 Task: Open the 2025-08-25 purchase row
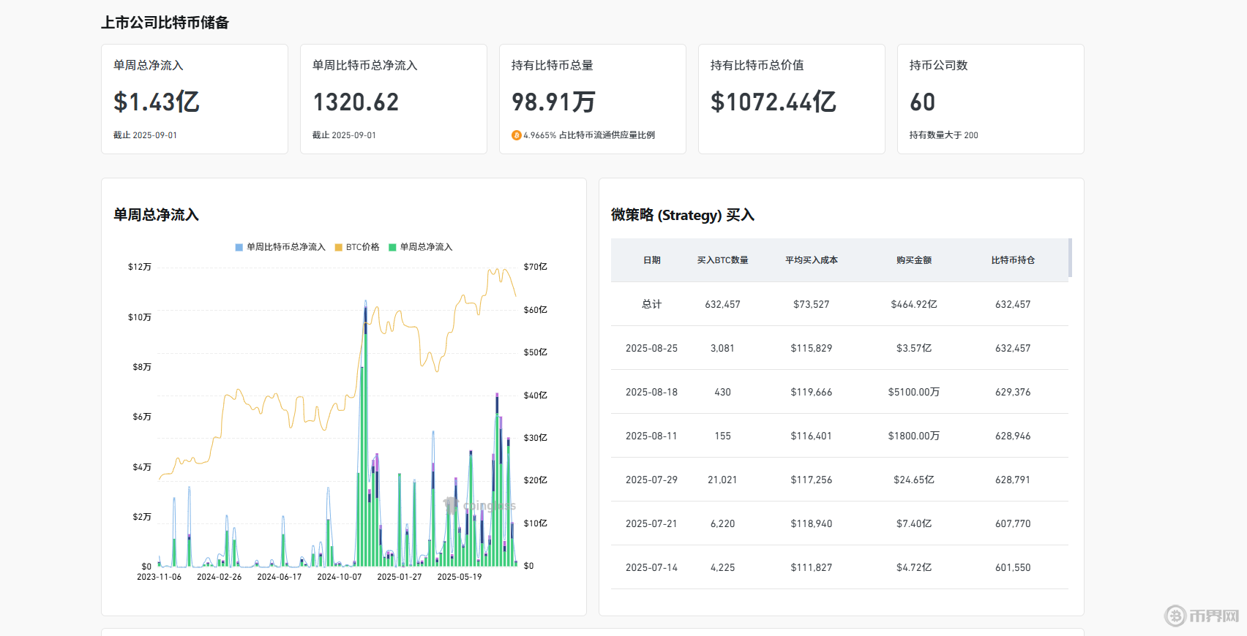(839, 348)
